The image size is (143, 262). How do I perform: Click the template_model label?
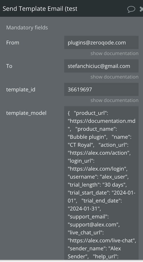click(x=26, y=113)
